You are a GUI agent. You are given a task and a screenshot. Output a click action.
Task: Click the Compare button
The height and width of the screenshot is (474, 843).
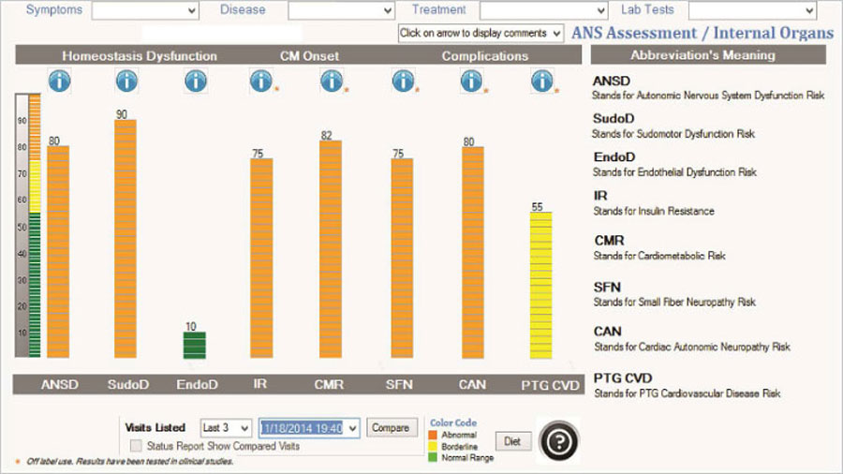[x=392, y=428]
